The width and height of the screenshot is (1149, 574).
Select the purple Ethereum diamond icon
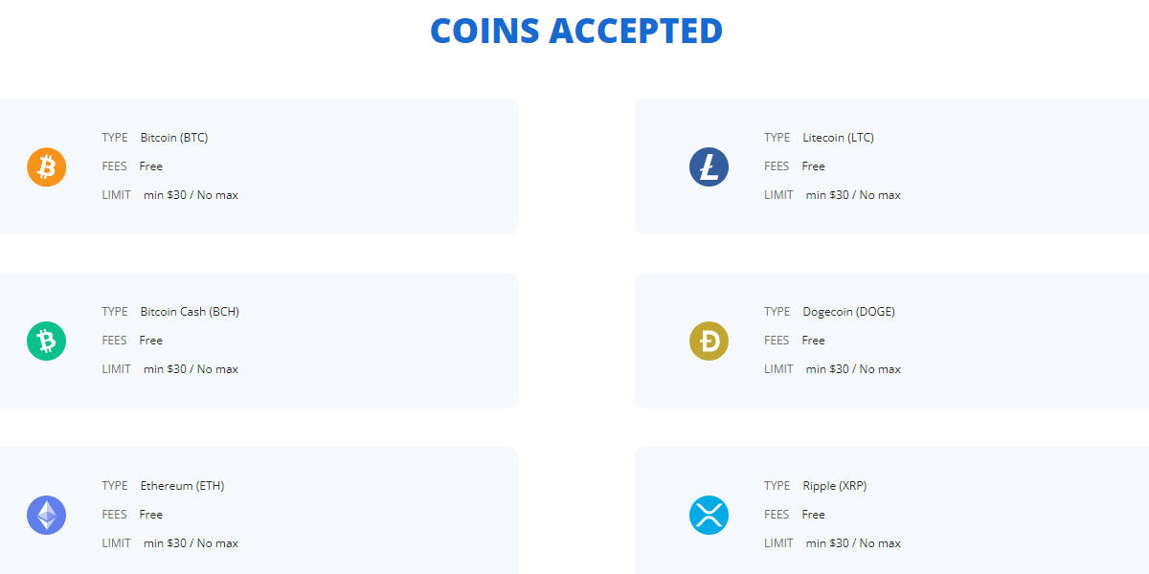click(46, 516)
